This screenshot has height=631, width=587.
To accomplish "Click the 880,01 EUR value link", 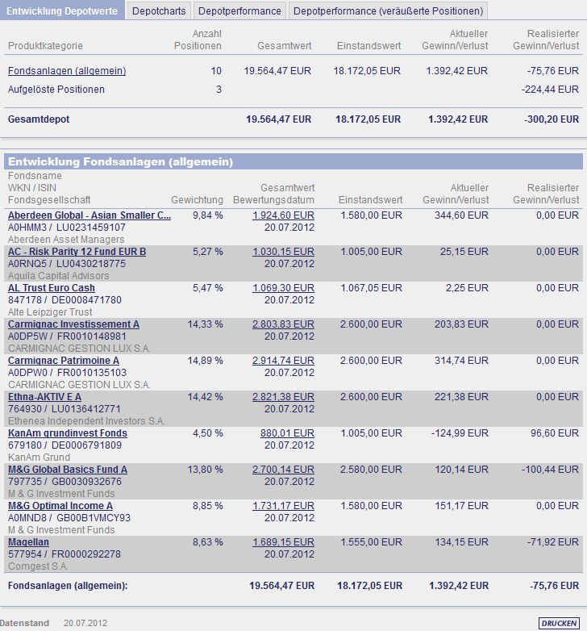I will click(287, 433).
